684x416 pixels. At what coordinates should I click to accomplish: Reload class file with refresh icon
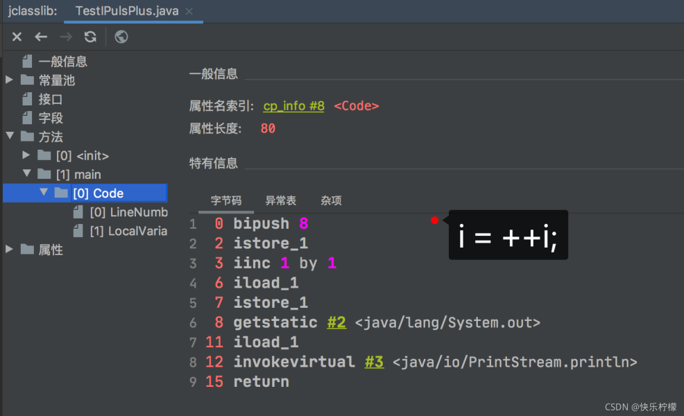click(x=90, y=37)
